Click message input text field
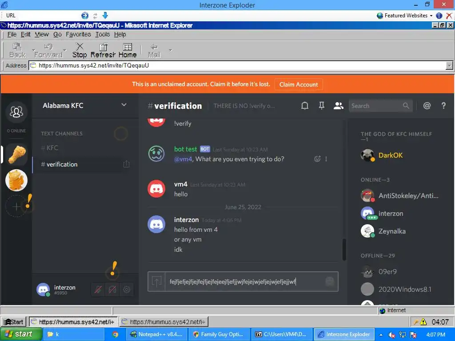The height and width of the screenshot is (341, 455). (x=245, y=281)
